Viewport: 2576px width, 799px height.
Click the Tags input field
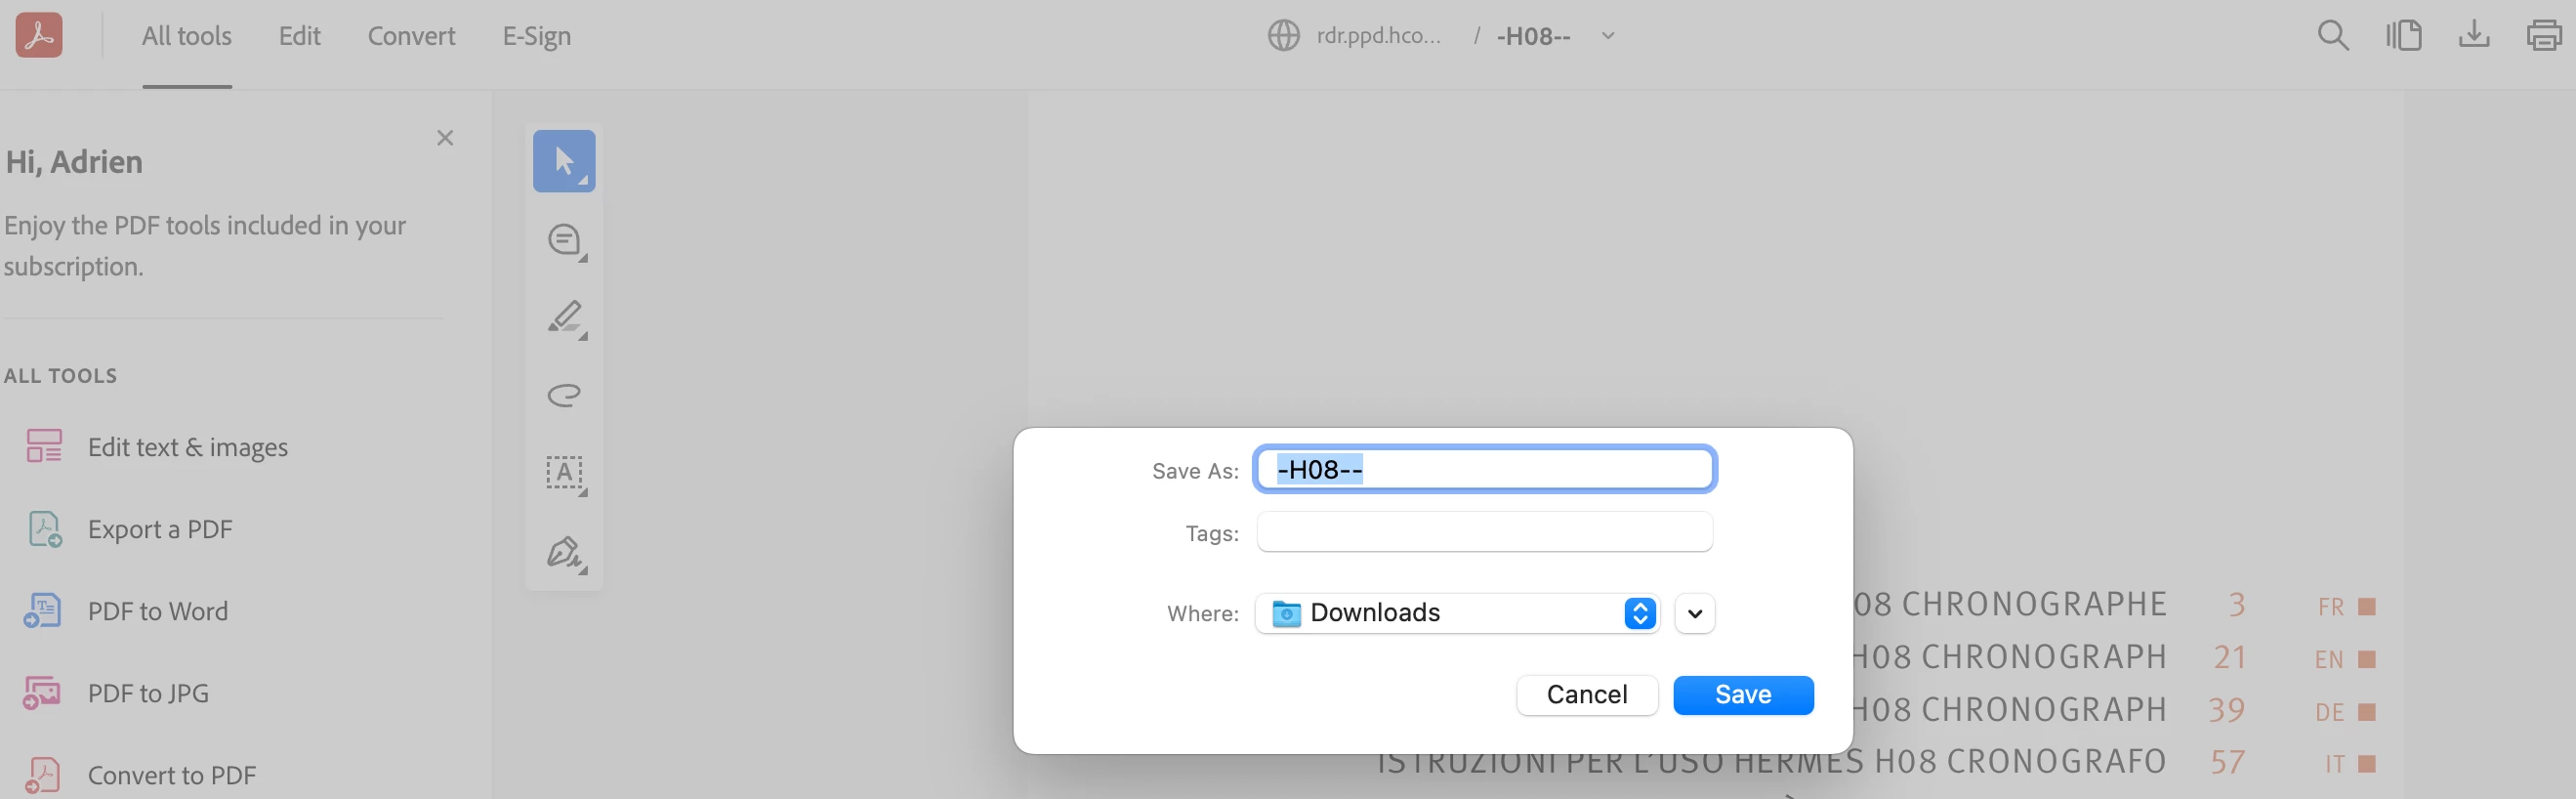coord(1484,532)
